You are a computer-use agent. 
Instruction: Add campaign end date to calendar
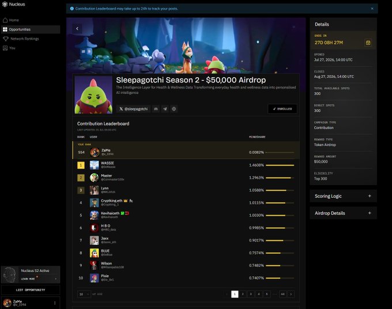[x=368, y=43]
